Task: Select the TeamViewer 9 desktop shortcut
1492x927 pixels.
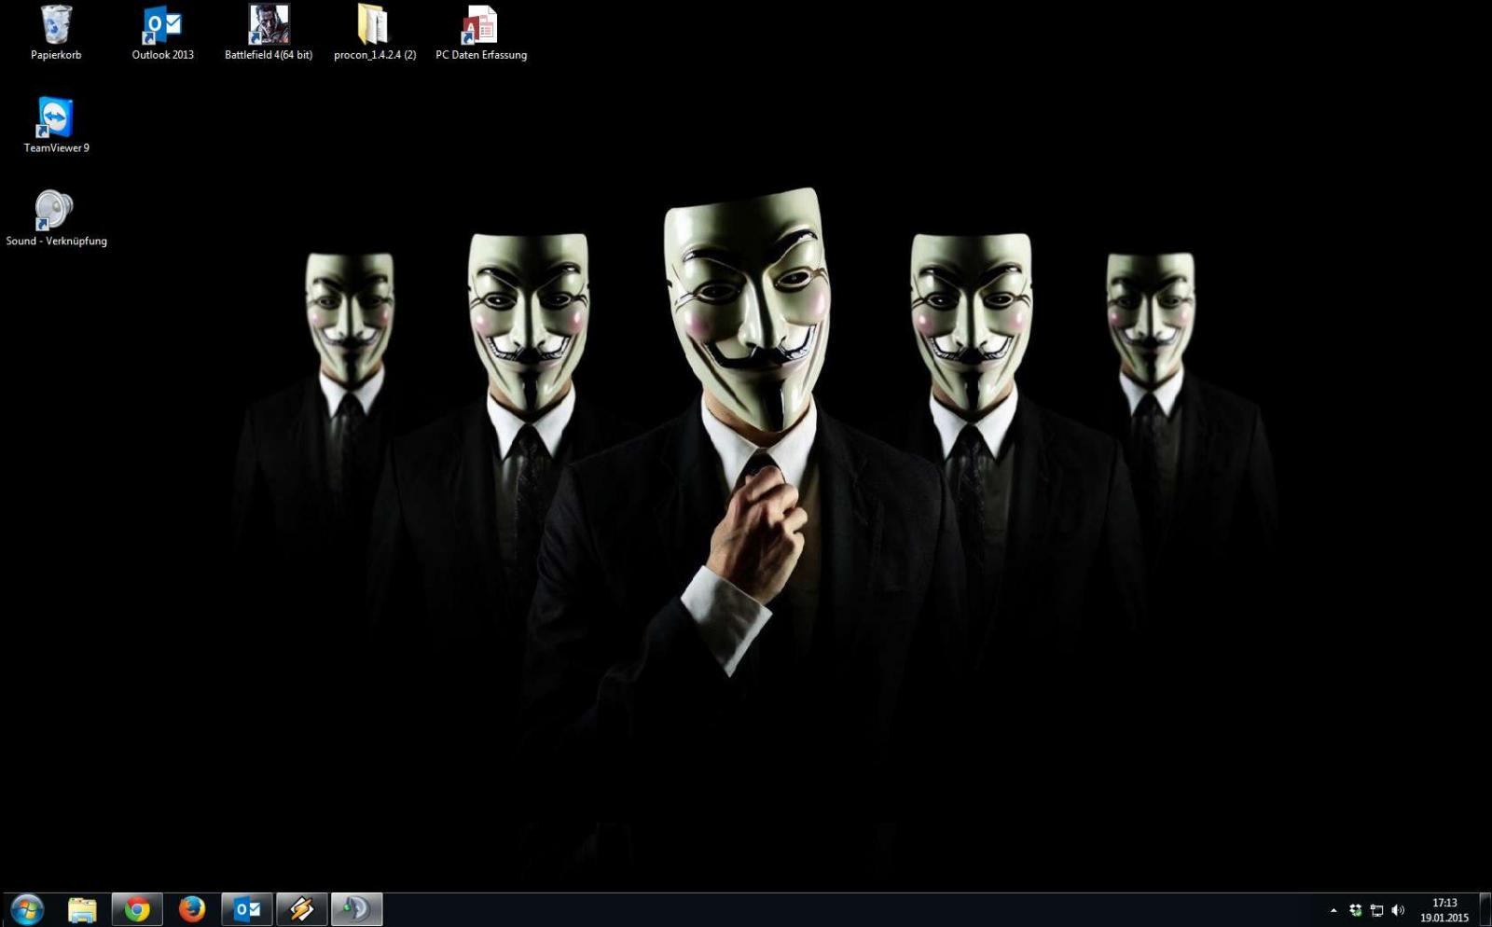Action: pos(56,125)
